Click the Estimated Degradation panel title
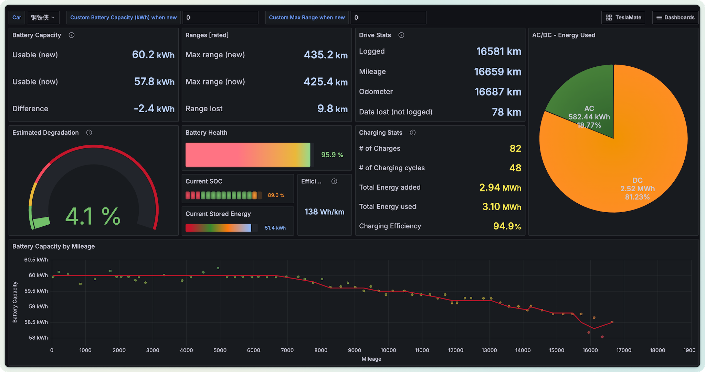705x372 pixels. click(x=45, y=133)
